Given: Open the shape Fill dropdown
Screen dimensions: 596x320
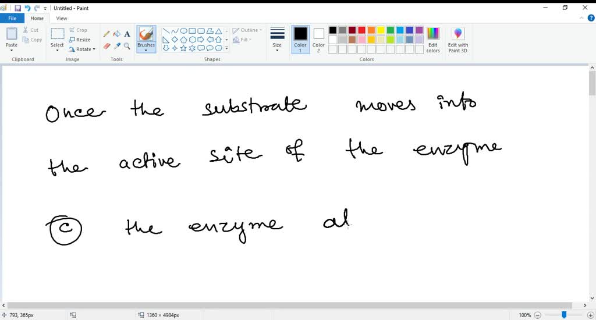Looking at the screenshot, I should coord(242,40).
